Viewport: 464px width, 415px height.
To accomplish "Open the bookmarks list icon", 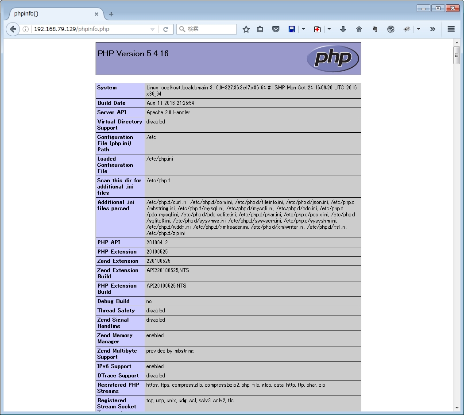I will click(260, 29).
